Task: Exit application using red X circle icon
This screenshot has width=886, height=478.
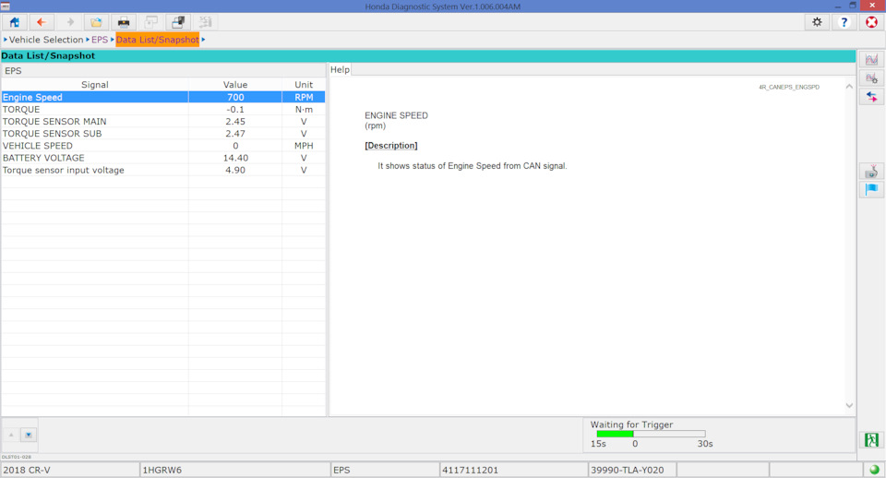Action: (x=872, y=22)
